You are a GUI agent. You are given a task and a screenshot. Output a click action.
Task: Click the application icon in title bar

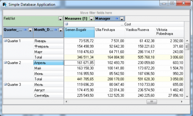point(5,4)
